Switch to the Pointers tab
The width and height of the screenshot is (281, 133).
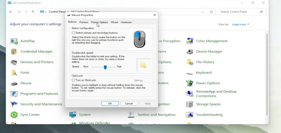click(84, 22)
